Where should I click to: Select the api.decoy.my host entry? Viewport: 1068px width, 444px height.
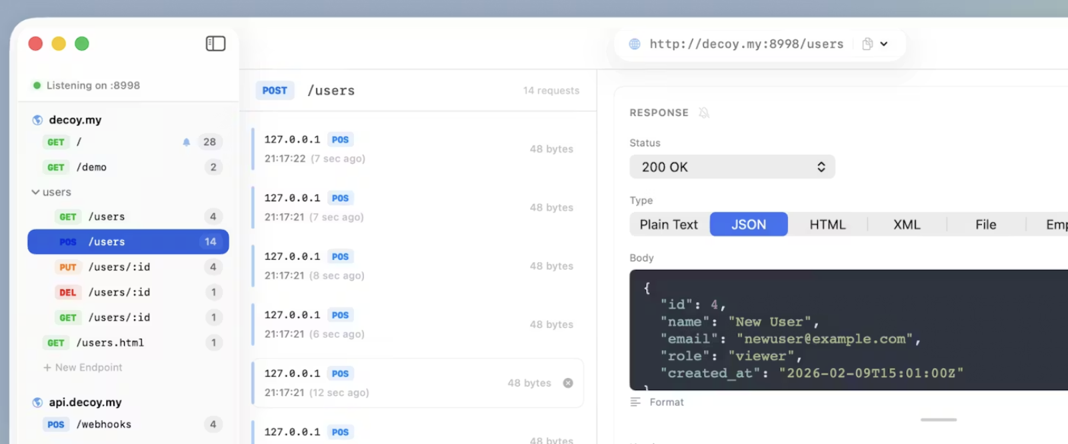coord(85,403)
